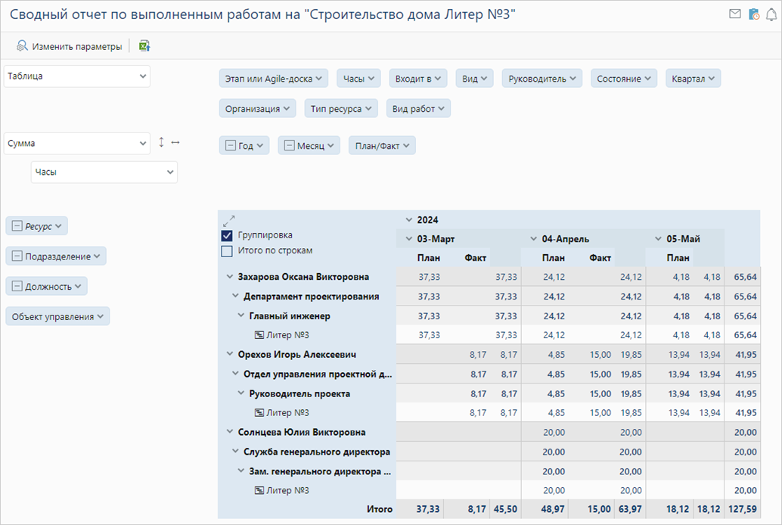The width and height of the screenshot is (782, 525).
Task: Click the vertical sort arrow icon
Action: point(161,142)
